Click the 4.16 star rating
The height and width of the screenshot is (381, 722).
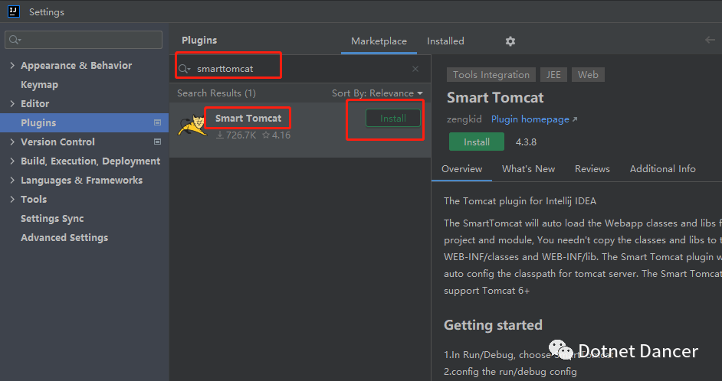tap(276, 135)
